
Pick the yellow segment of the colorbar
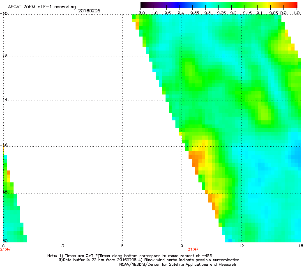pos(268,5)
